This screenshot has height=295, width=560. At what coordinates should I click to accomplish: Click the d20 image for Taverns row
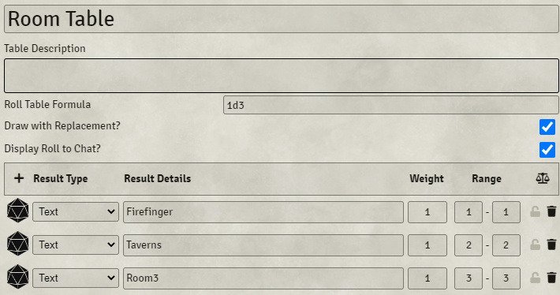click(18, 245)
